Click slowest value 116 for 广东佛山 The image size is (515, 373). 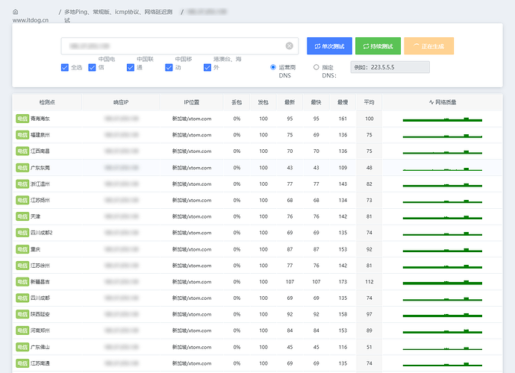point(343,347)
